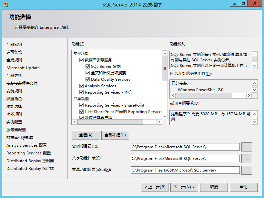Select Analysis Services 配置 step in sidebar

pyautogui.click(x=26, y=145)
